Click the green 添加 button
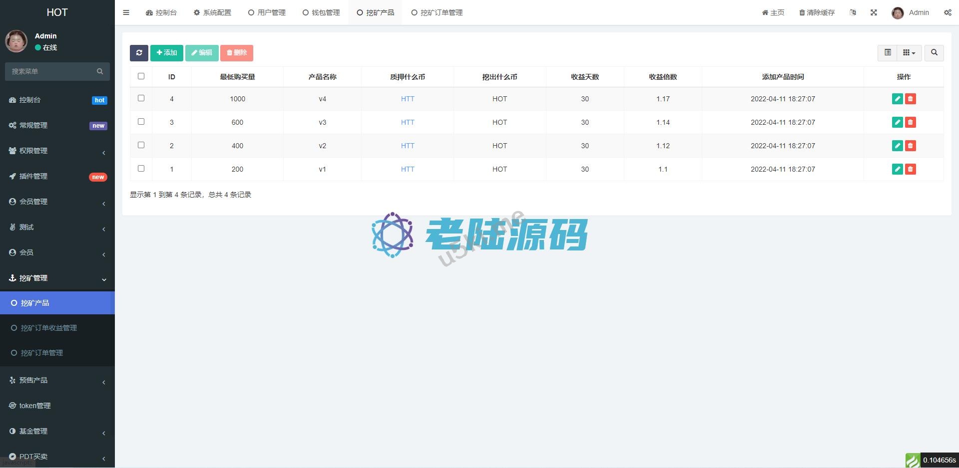The width and height of the screenshot is (959, 468). 167,53
